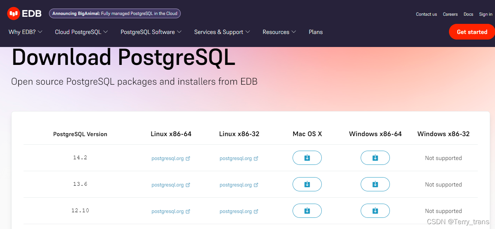The height and width of the screenshot is (229, 495).
Task: Click the Mac OS X column header
Action: pyautogui.click(x=307, y=134)
